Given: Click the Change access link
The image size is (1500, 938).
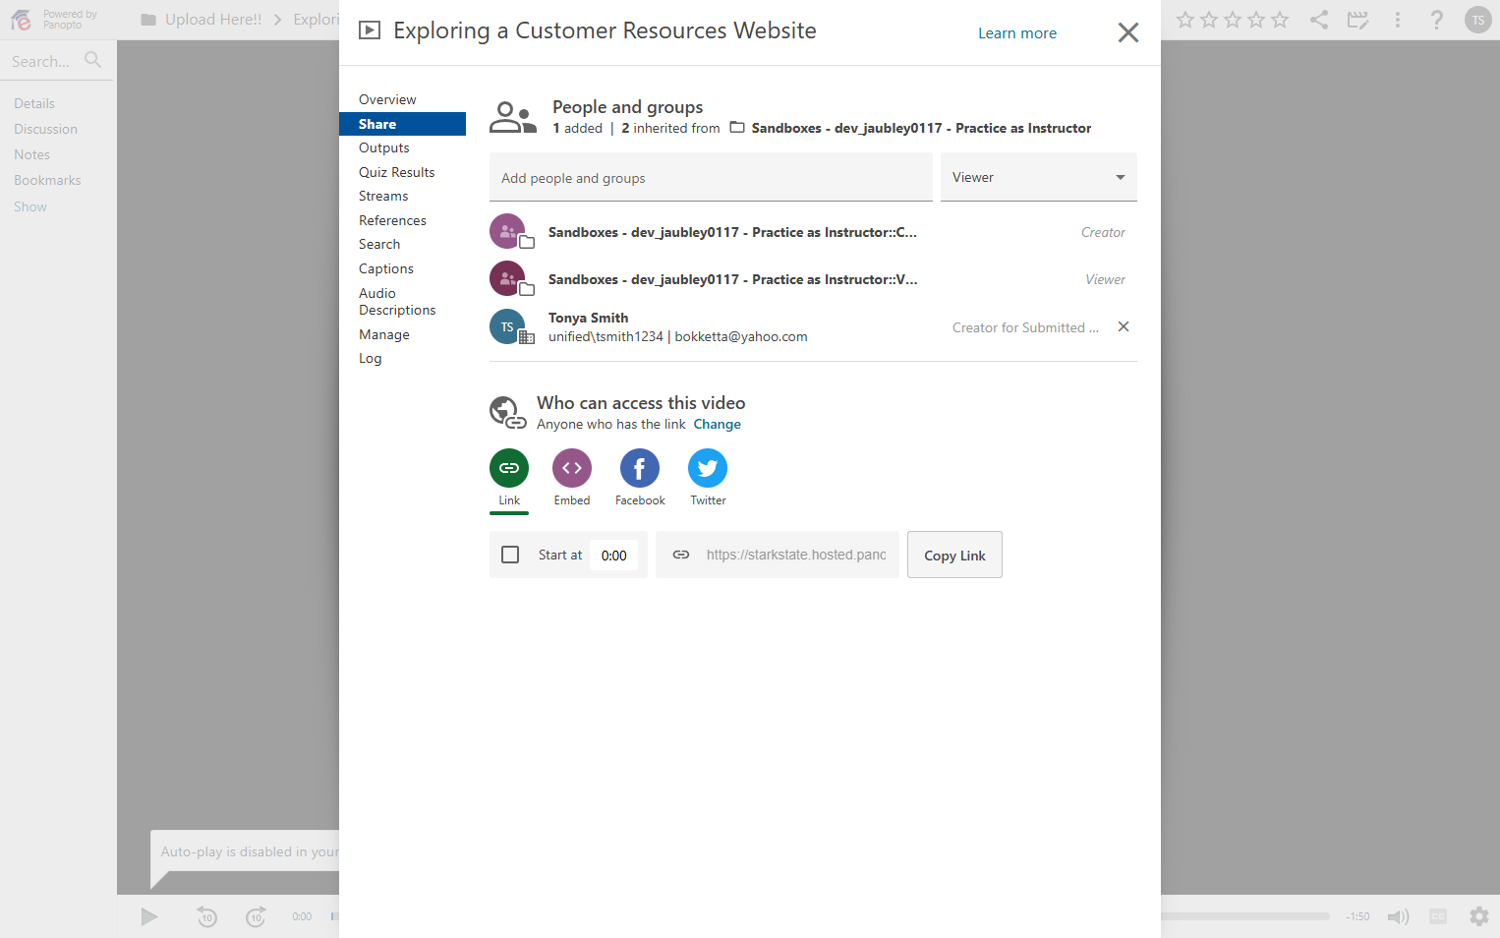Looking at the screenshot, I should coord(718,424).
